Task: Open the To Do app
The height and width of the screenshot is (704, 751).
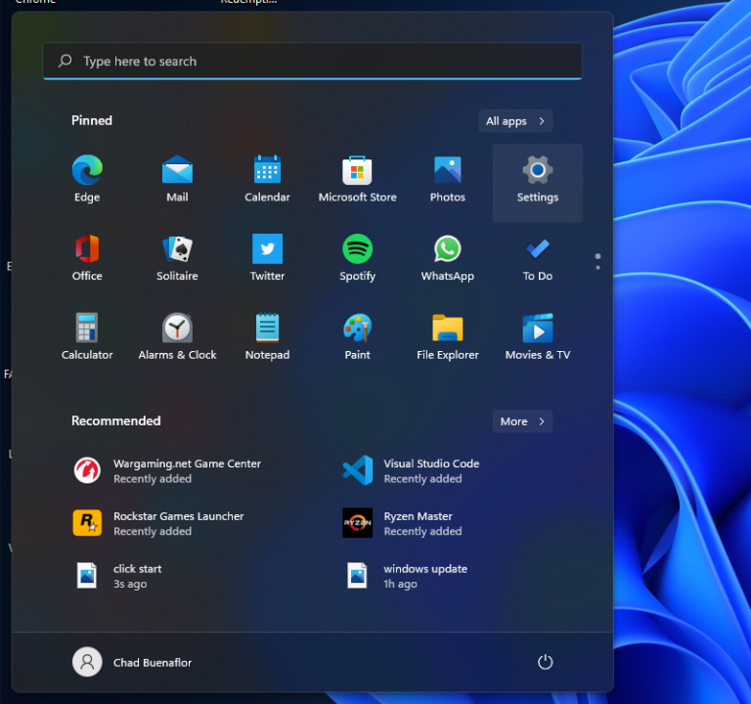Action: click(538, 258)
